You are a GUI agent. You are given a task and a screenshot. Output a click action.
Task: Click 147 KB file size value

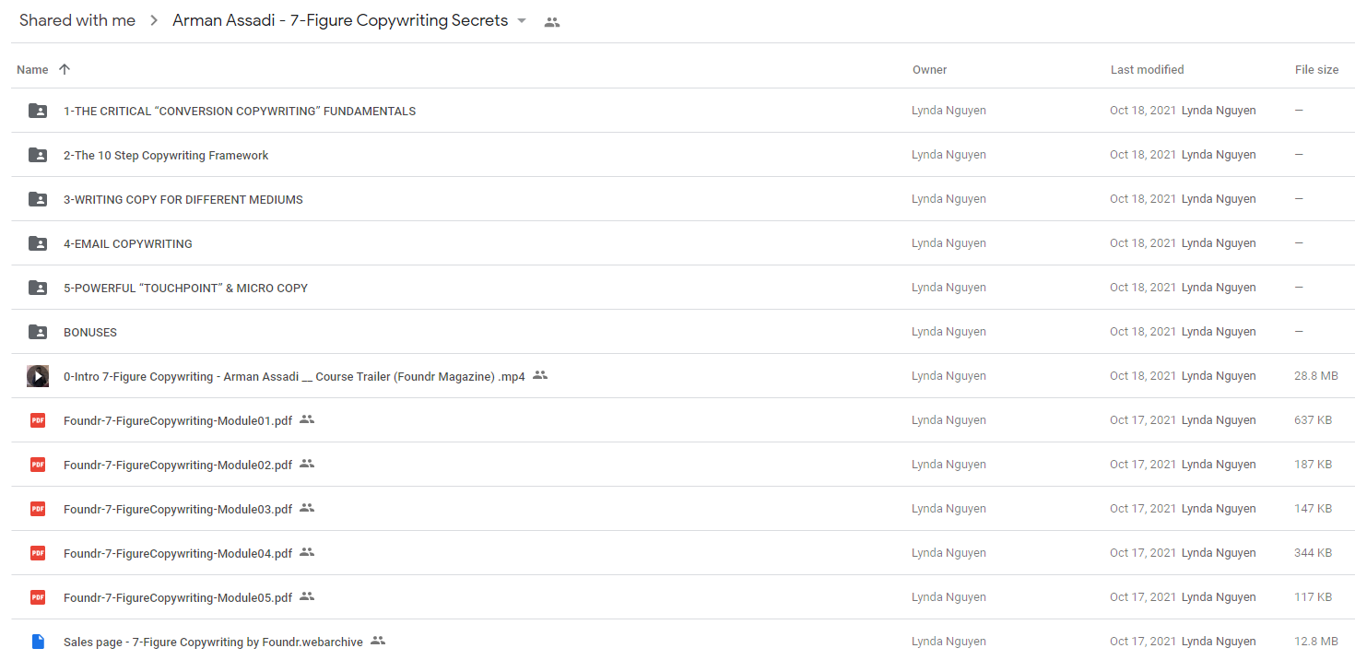(1313, 509)
